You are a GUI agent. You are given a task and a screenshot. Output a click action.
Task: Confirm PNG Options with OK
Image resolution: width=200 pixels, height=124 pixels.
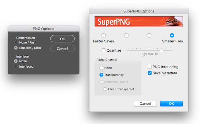tap(62, 39)
